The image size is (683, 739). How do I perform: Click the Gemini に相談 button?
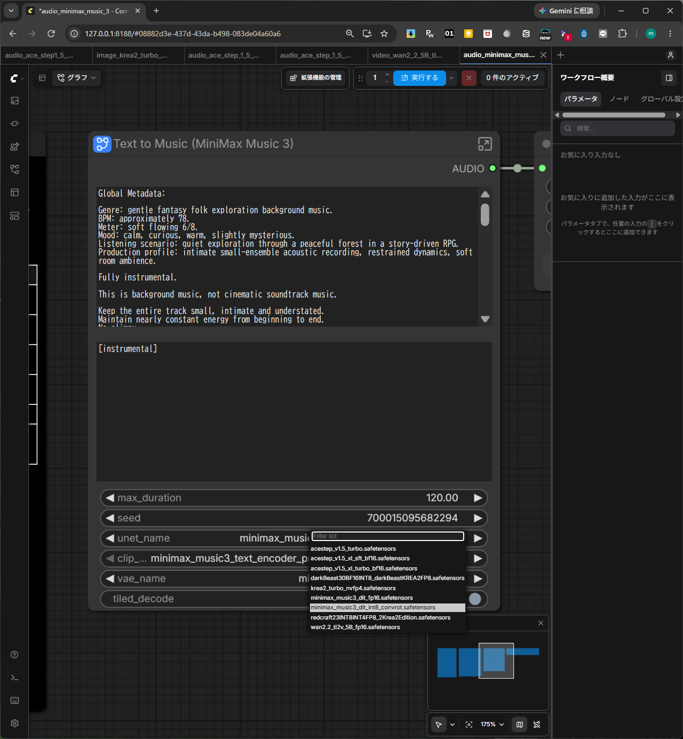click(x=567, y=11)
